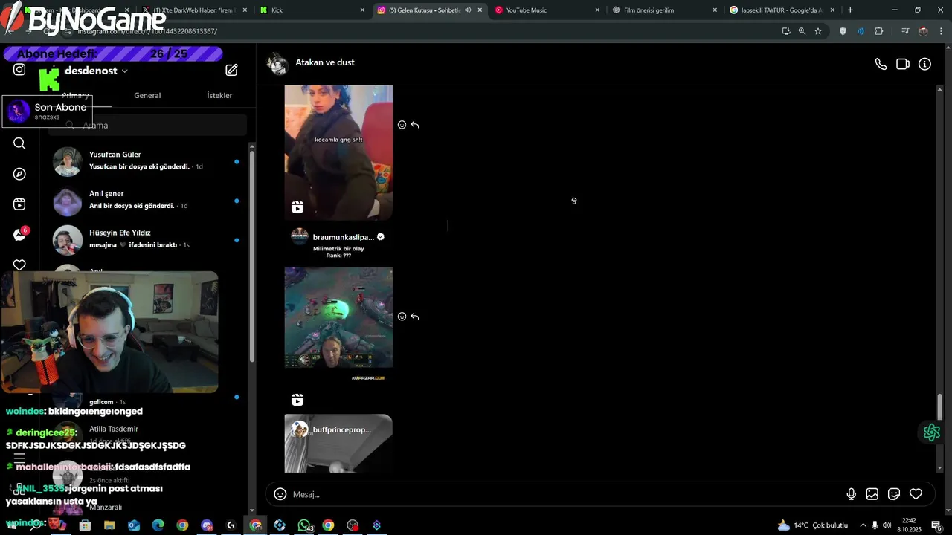The height and width of the screenshot is (535, 952).
Task: Switch to the lapsekili TAYFUR Google tab
Action: [x=781, y=10]
